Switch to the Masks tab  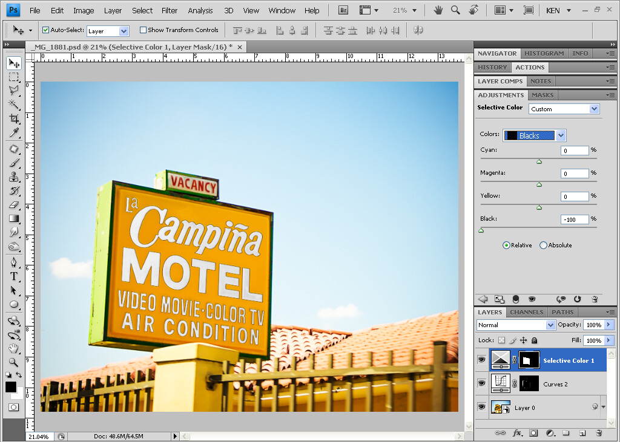542,95
